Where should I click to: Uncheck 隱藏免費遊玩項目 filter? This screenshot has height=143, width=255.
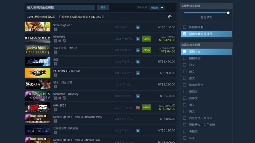point(185,34)
